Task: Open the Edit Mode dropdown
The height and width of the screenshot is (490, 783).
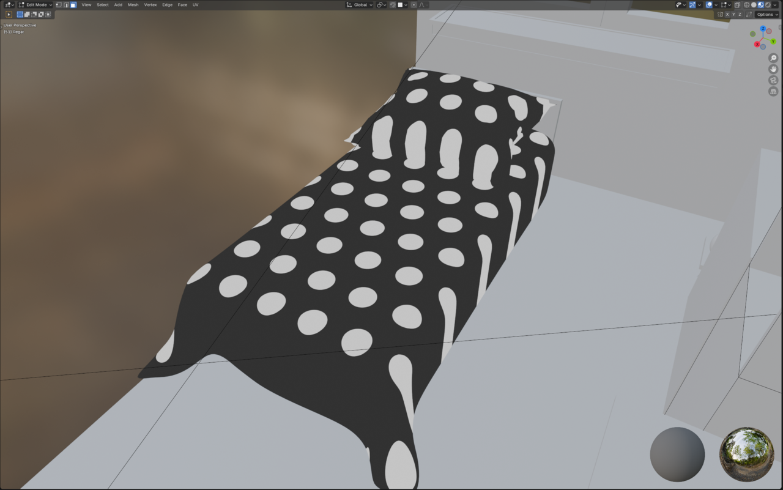Action: pos(35,5)
